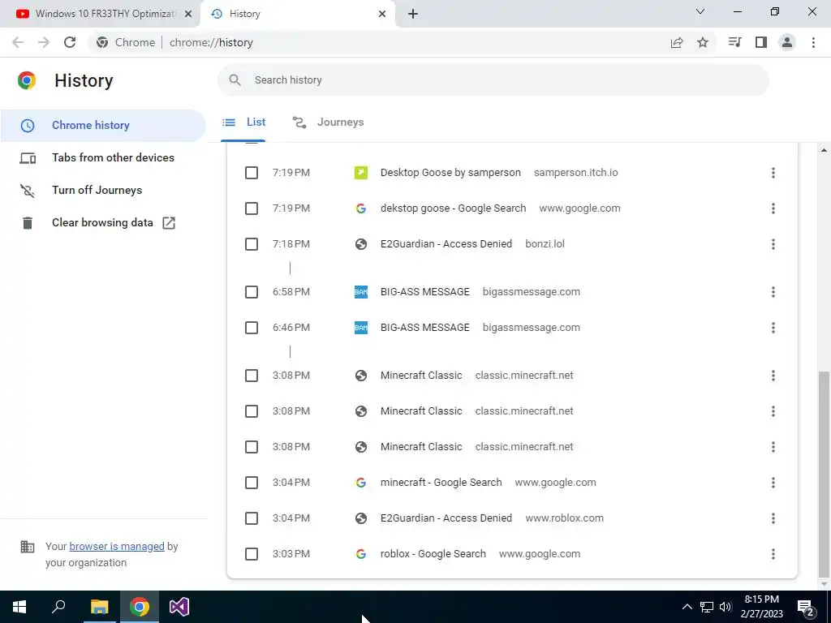
Task: Click the Chrome logo beside History
Action: (27, 80)
